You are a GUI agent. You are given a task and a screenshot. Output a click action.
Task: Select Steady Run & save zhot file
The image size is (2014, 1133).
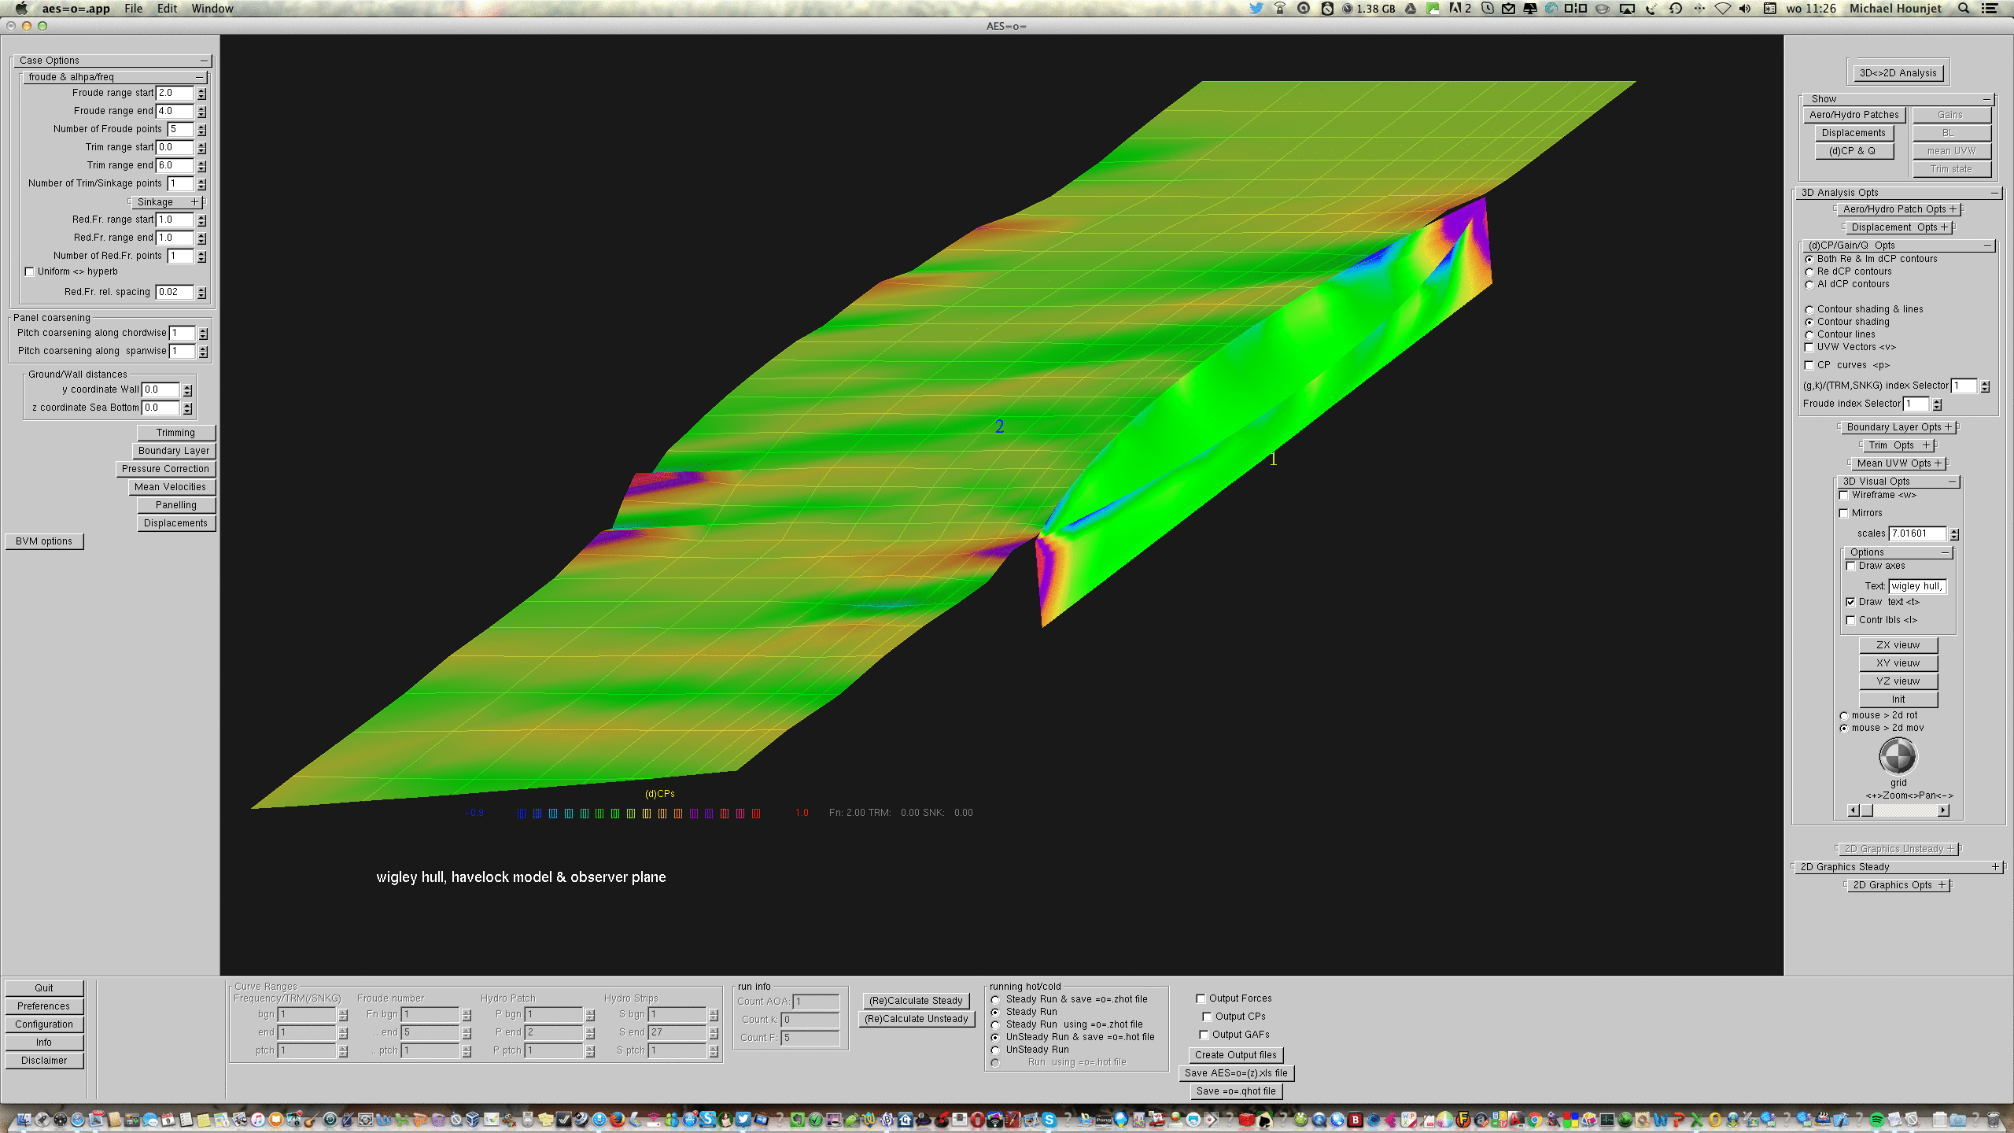[995, 1000]
